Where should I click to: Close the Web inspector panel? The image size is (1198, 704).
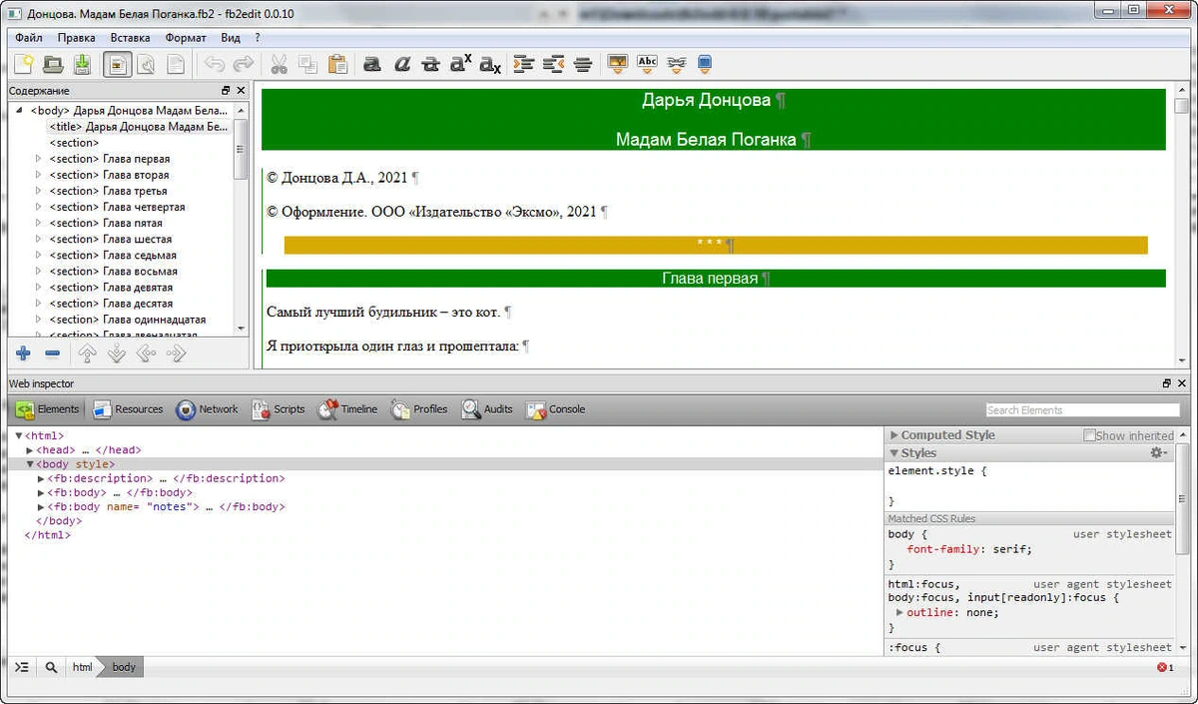tap(1182, 383)
